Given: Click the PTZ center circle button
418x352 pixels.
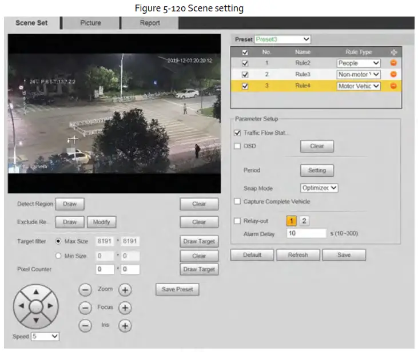Looking at the screenshot, I should pyautogui.click(x=36, y=306).
